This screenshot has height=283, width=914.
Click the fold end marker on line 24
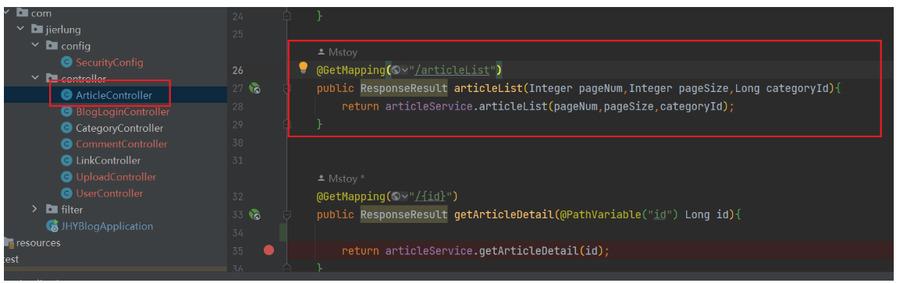pyautogui.click(x=286, y=16)
